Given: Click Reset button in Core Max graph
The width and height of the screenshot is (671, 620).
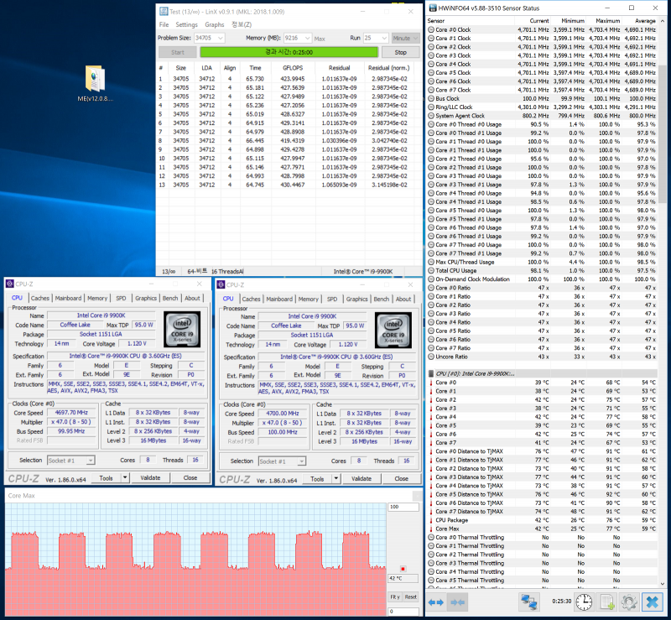Looking at the screenshot, I should tap(411, 597).
